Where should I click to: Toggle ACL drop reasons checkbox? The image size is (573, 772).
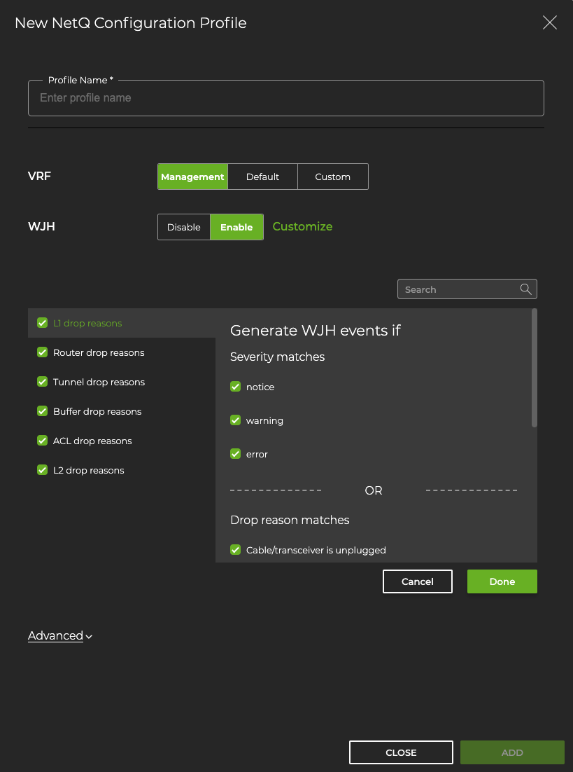pos(42,441)
